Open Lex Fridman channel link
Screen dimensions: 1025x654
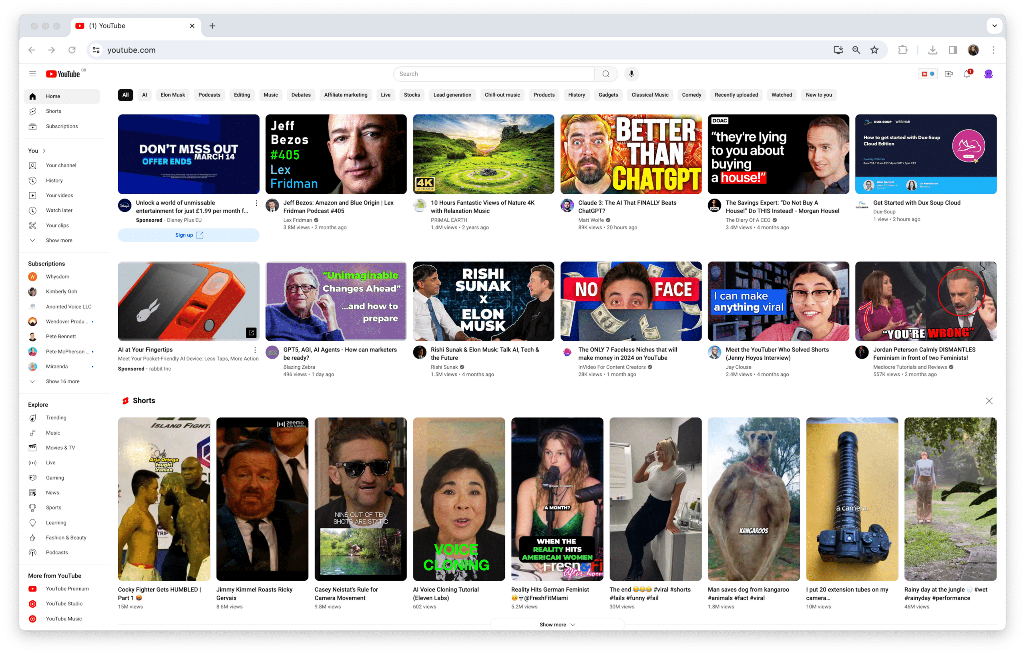(297, 220)
